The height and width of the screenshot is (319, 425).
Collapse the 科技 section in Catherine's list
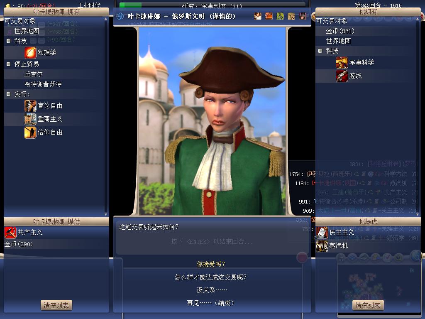8,41
